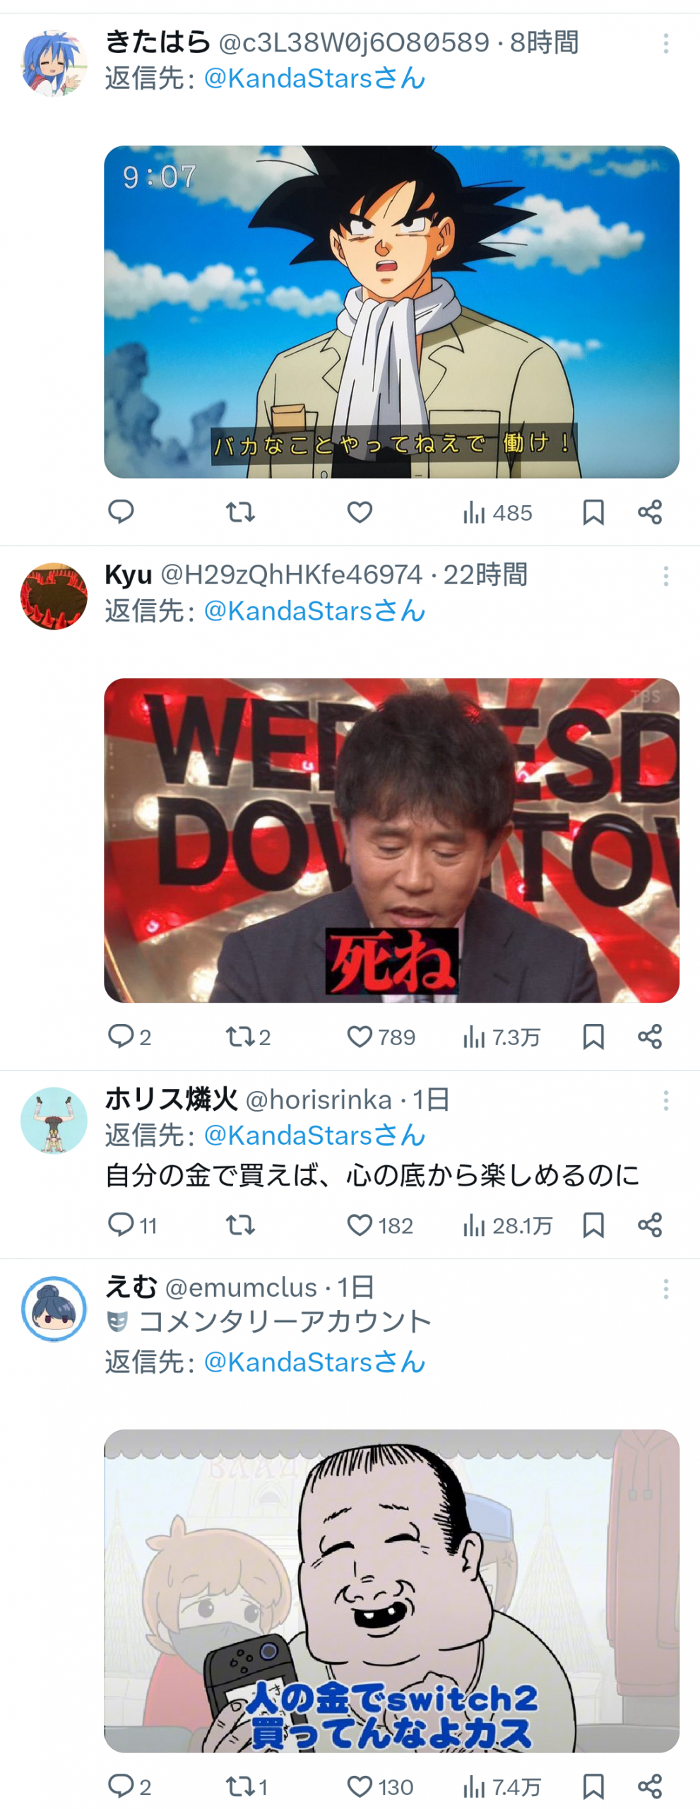Image resolution: width=700 pixels, height=1809 pixels.
Task: Open the Wednesday Downtown TV image
Action: pyautogui.click(x=391, y=840)
